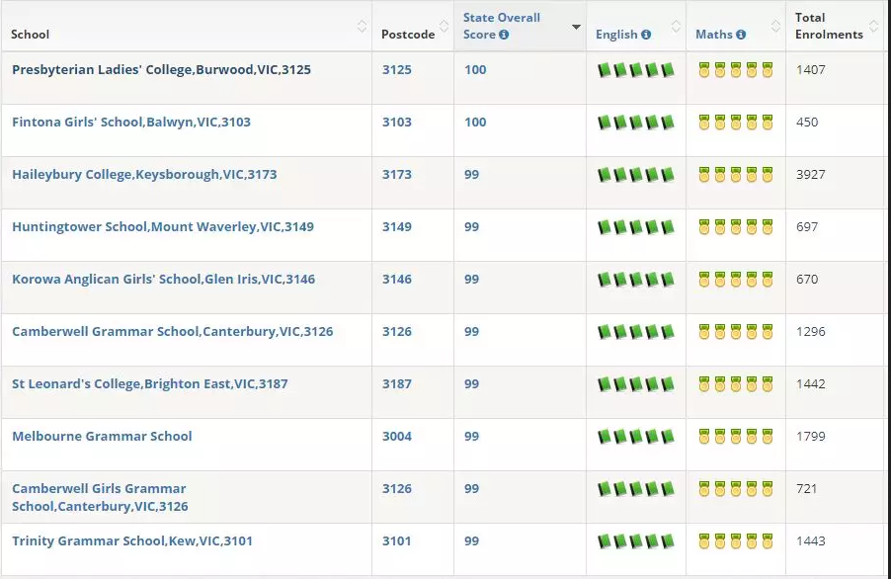
Task: Open Fintona Girls' School link
Action: pyautogui.click(x=131, y=123)
